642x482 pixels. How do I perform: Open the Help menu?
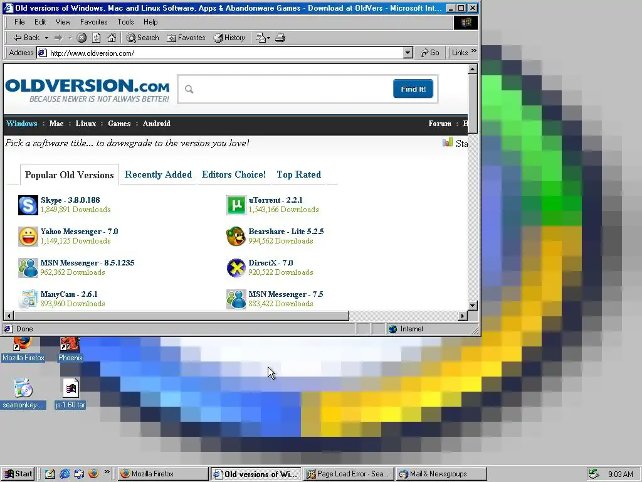click(x=150, y=22)
